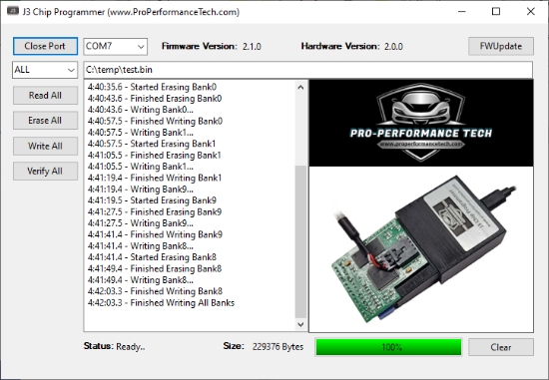Click the C:\temp\test.bin file path field
The width and height of the screenshot is (549, 380).
tap(308, 70)
